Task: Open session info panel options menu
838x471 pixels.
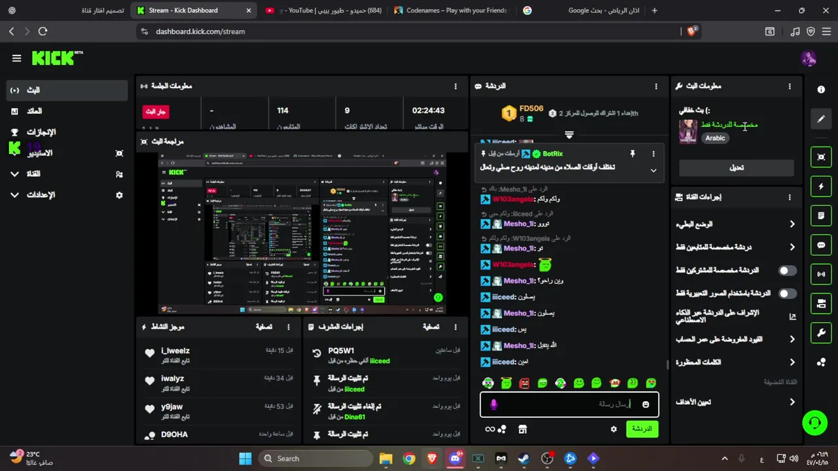Action: (x=456, y=86)
